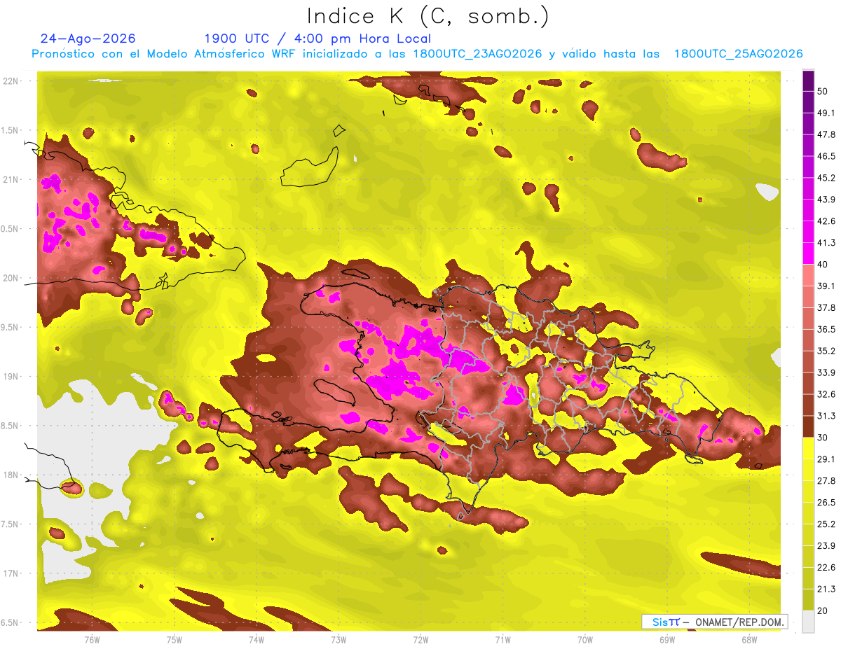Pick the light gray swatch below the 20 label
Image resolution: width=841 pixels, height=649 pixels.
click(x=808, y=622)
